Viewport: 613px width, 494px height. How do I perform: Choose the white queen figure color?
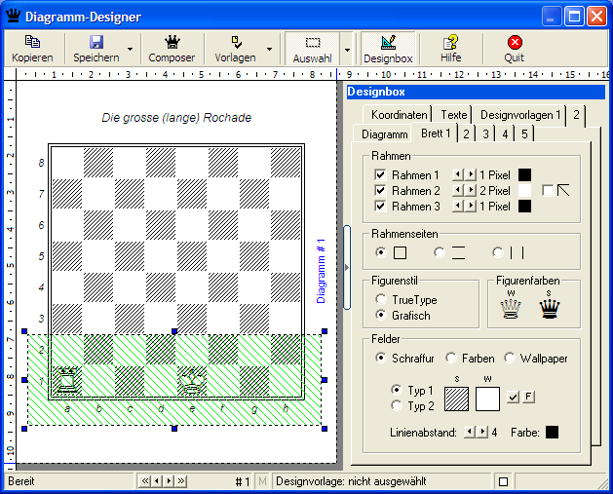coord(511,309)
